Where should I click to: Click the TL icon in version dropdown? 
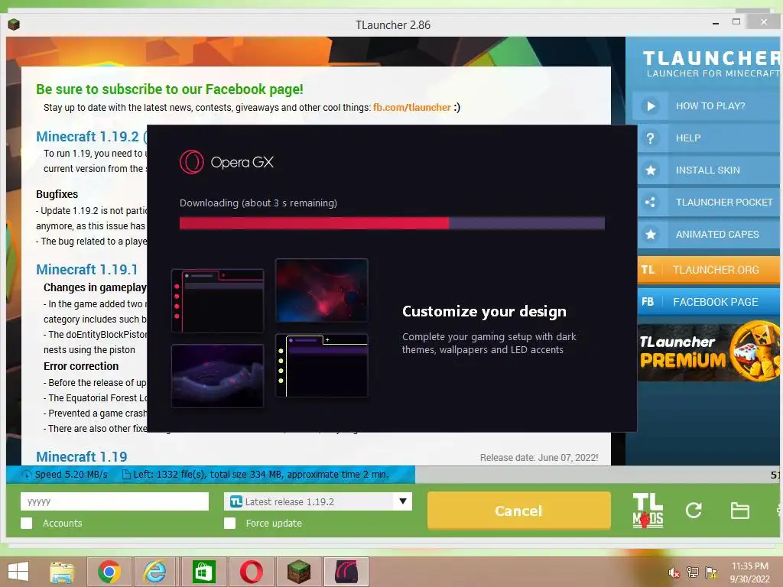click(x=236, y=501)
